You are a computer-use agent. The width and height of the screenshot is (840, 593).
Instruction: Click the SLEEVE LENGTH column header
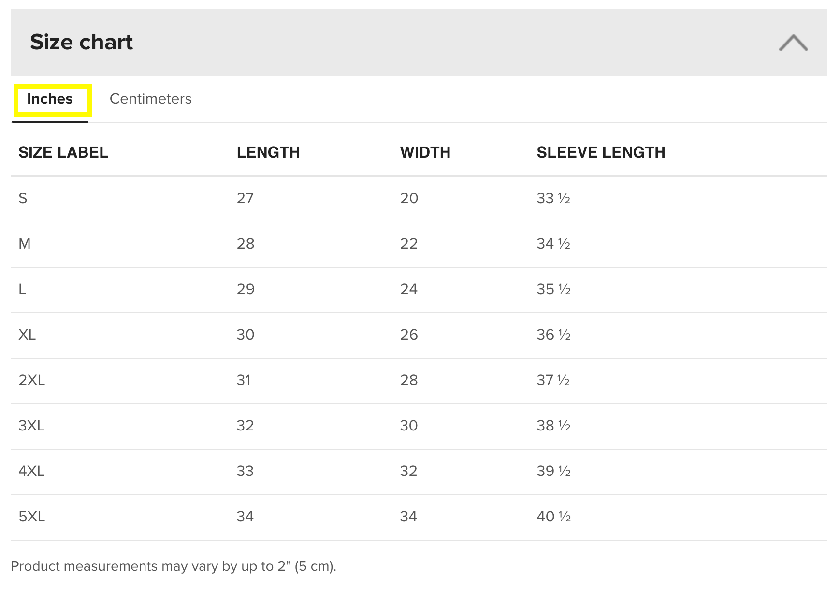tap(601, 152)
